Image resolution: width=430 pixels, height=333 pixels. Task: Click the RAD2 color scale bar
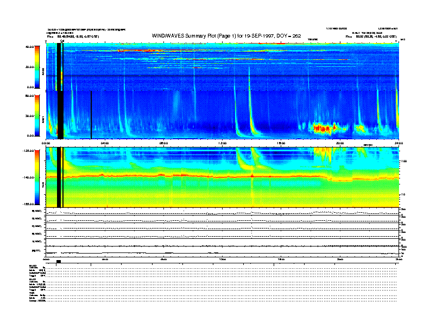pyautogui.click(x=37, y=67)
